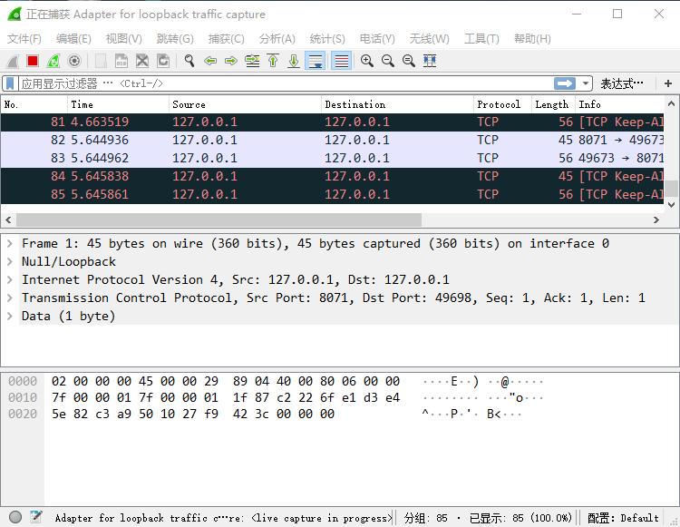Restart the current capture

[53, 61]
